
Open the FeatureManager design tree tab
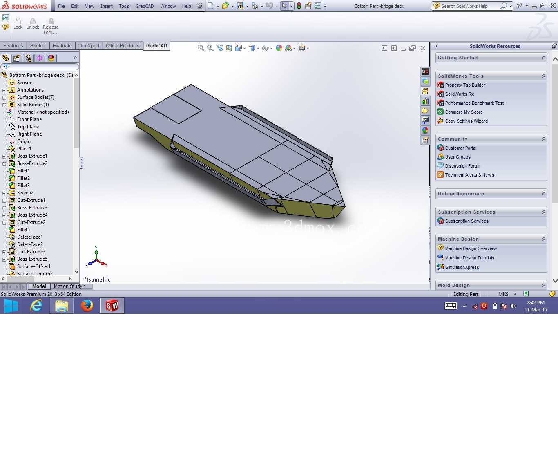[5, 58]
